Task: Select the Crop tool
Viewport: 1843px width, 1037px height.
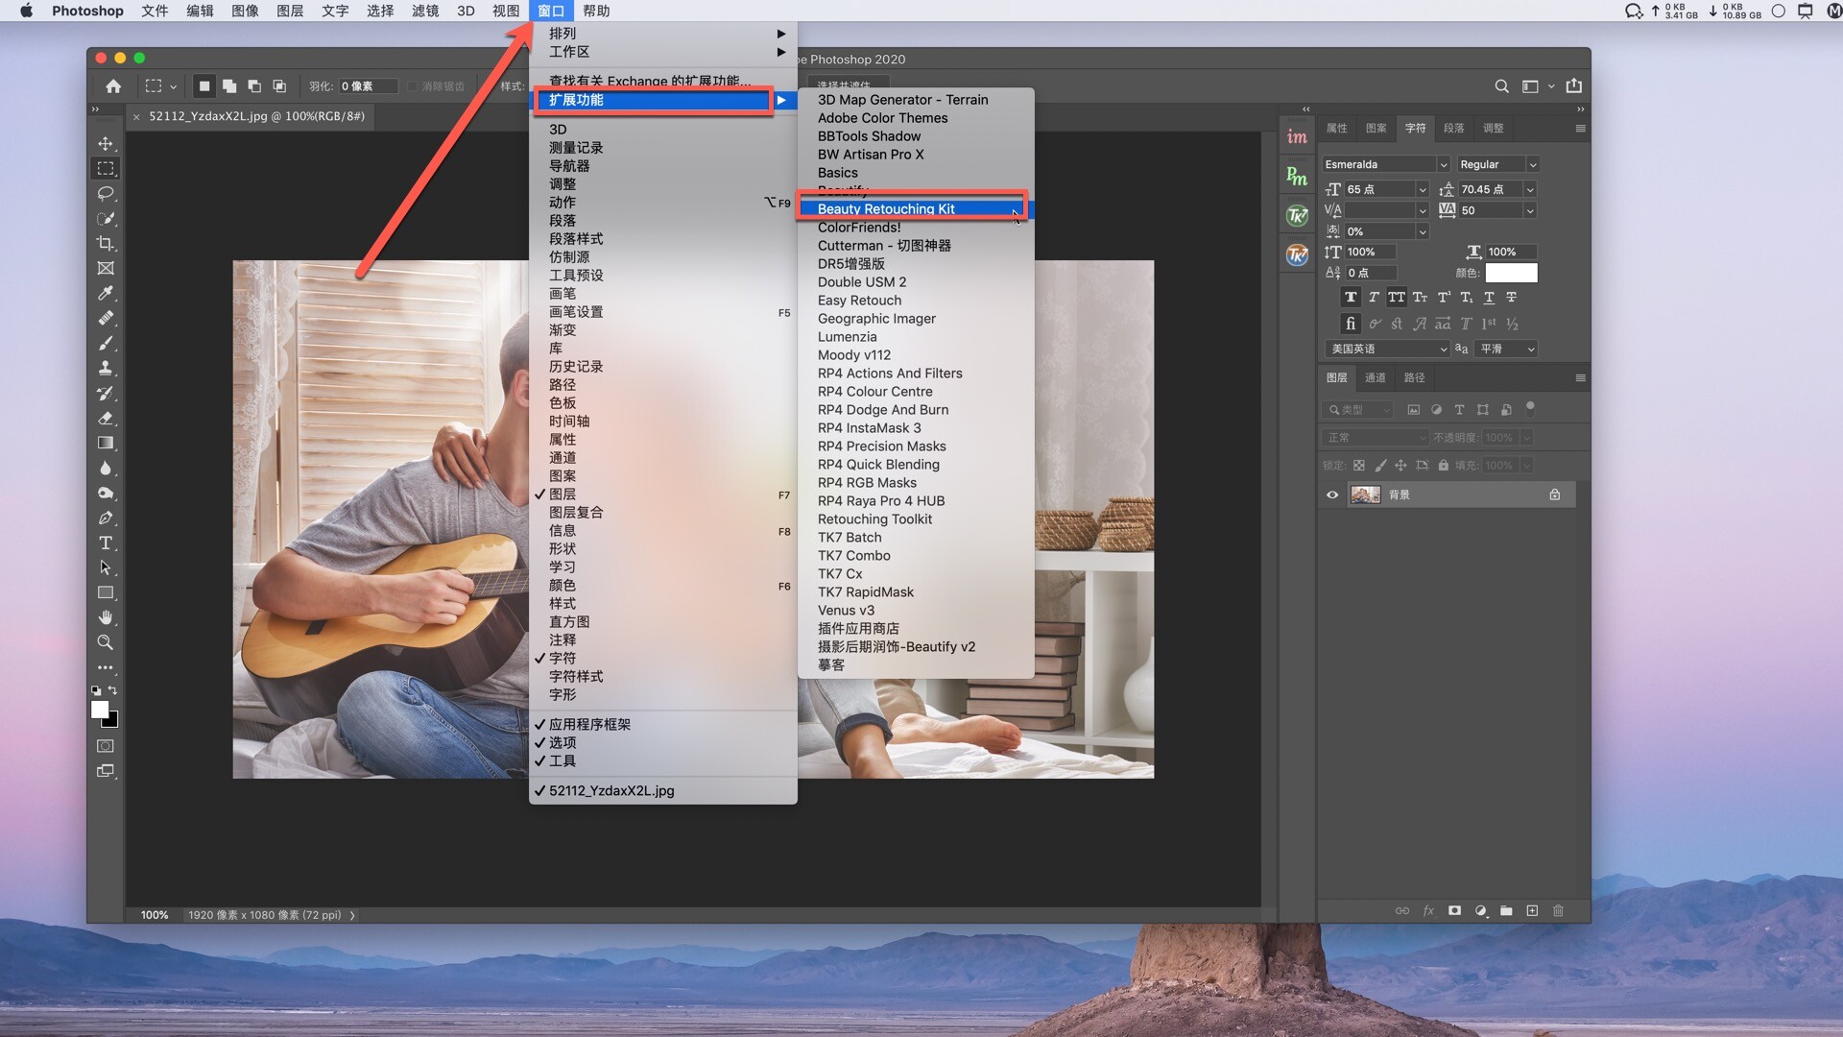Action: pyautogui.click(x=106, y=243)
